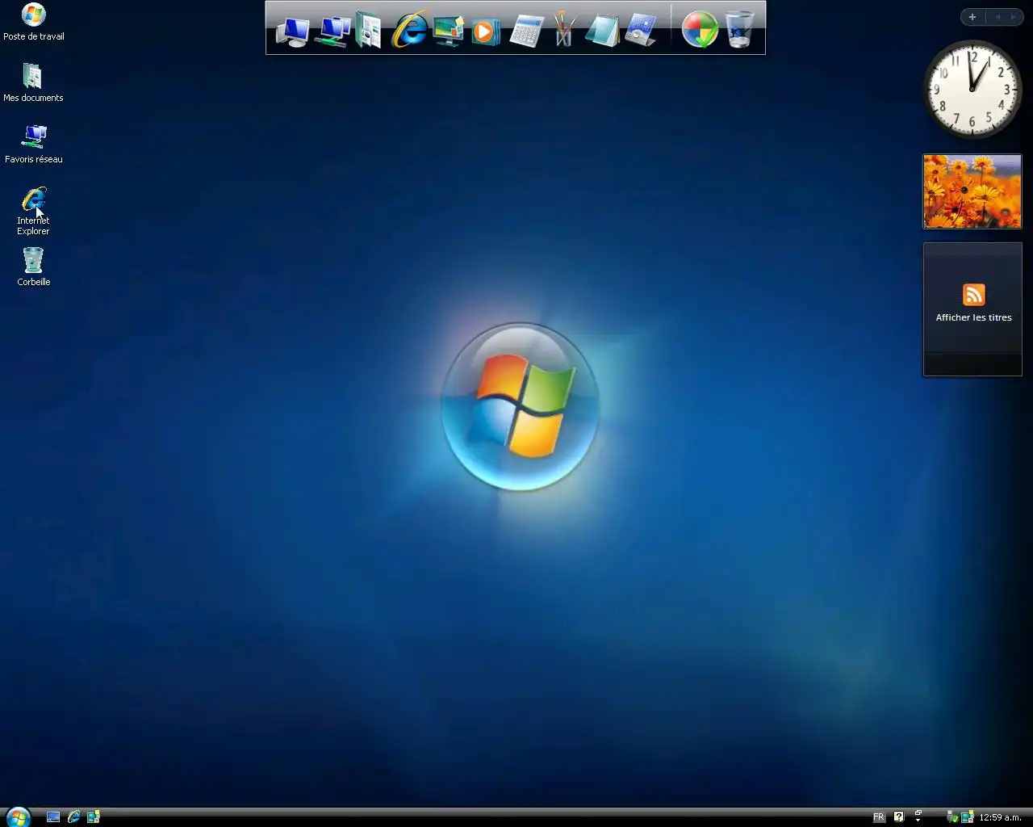Open the single-monitor computer icon in the dock
1033x827 pixels.
pos(292,31)
